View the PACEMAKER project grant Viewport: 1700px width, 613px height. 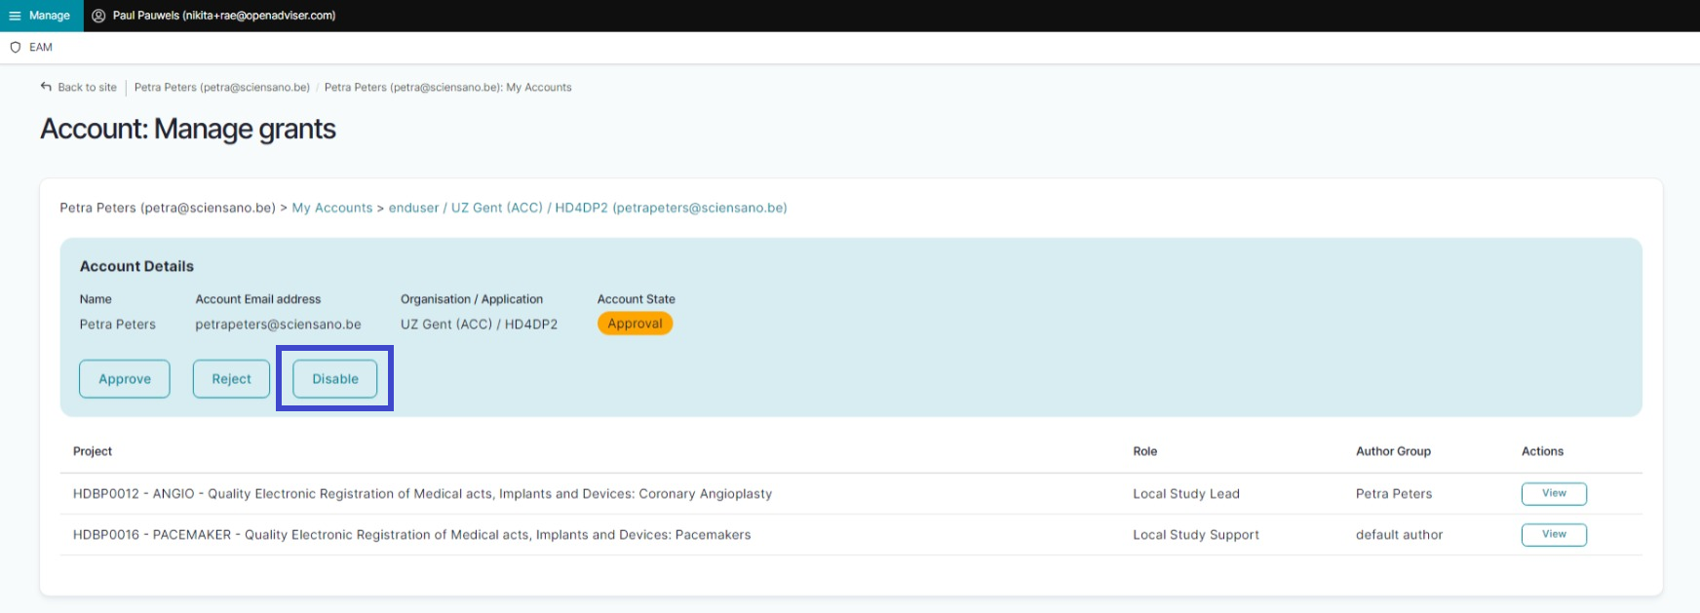pyautogui.click(x=1553, y=535)
